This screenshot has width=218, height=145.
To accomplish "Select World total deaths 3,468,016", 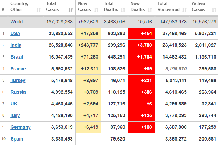I will (x=115, y=22).
